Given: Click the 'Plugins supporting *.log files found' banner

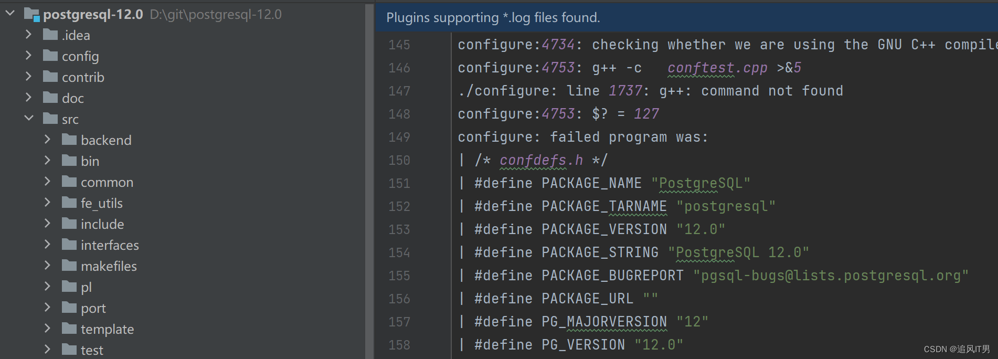Looking at the screenshot, I should 686,17.
